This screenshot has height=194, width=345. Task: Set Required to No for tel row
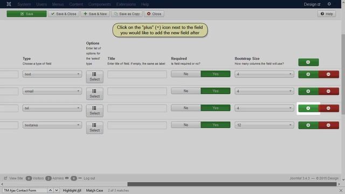pos(185,108)
